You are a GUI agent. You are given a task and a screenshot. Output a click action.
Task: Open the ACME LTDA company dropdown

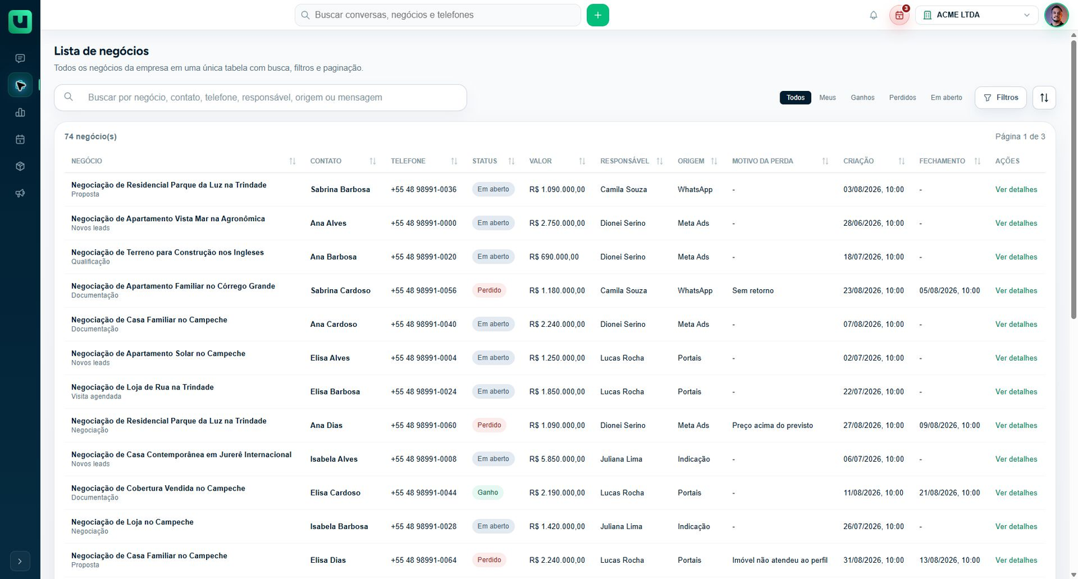click(977, 15)
